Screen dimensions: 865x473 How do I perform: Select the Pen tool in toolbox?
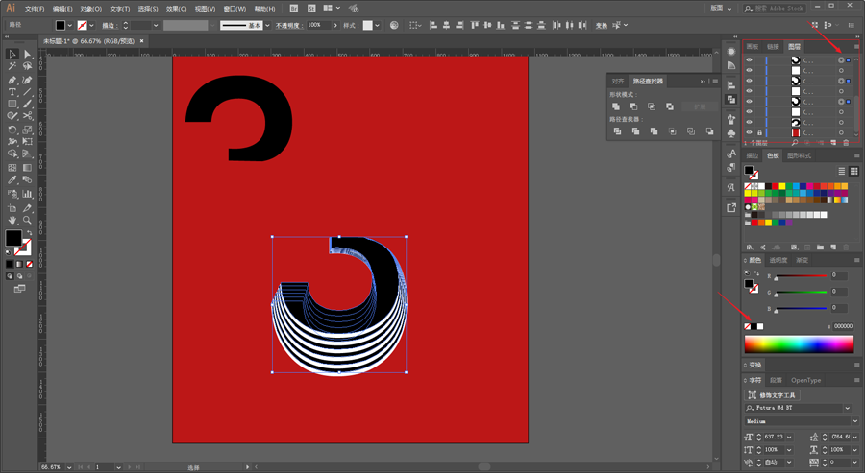coord(12,80)
